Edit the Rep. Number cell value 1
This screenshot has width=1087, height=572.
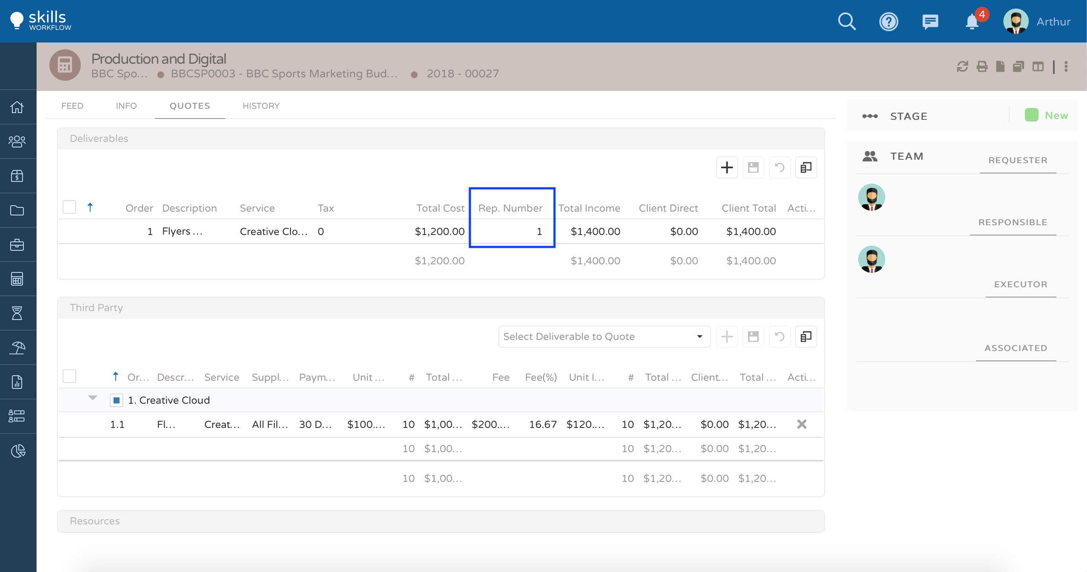tap(512, 231)
